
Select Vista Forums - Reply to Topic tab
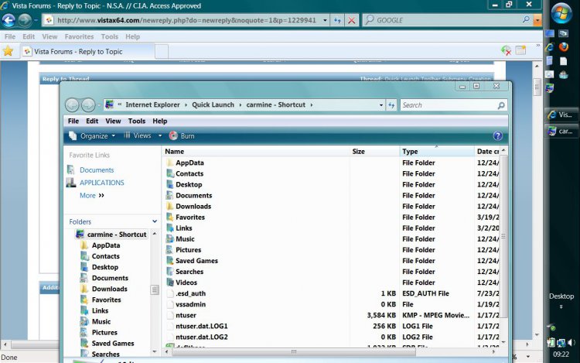(87, 51)
